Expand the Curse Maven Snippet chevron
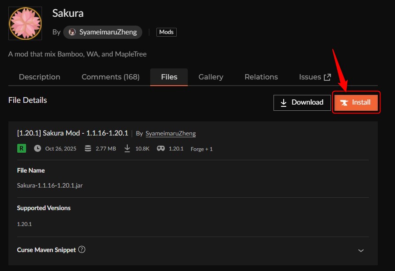The image size is (395, 271). (361, 250)
